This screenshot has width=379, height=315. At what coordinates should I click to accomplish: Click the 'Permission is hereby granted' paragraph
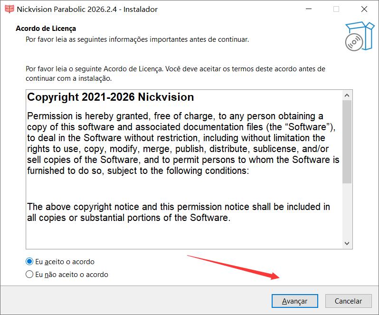click(183, 143)
